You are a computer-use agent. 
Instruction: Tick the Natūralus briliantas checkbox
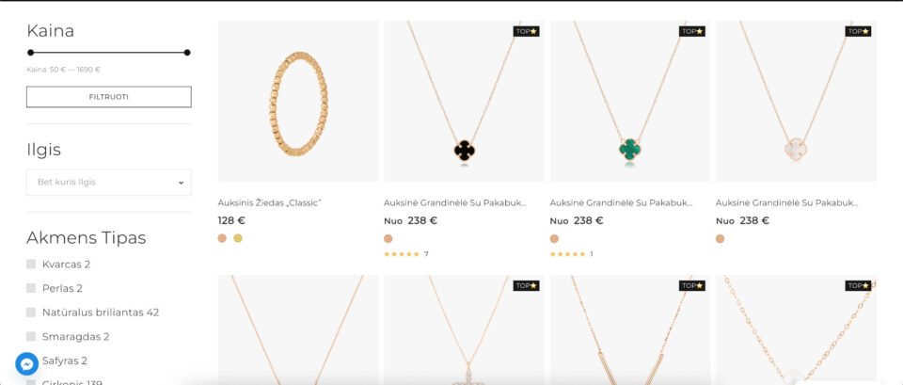click(x=31, y=313)
